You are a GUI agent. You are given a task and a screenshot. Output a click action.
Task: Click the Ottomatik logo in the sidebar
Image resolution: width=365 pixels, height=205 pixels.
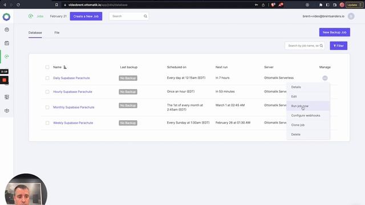pos(6,17)
